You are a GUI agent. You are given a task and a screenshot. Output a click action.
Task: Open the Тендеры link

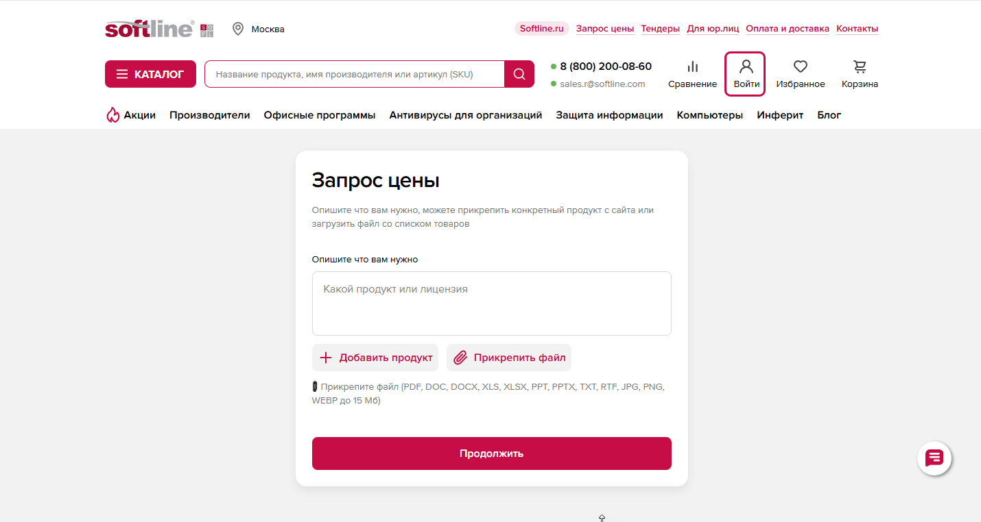coord(660,29)
